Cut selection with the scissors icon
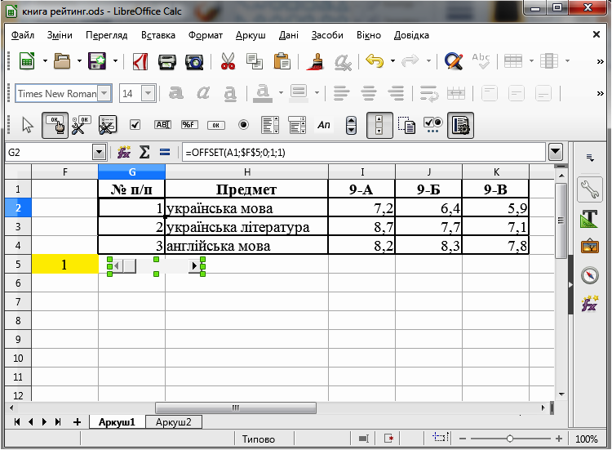Image resolution: width=612 pixels, height=450 pixels. pyautogui.click(x=228, y=61)
